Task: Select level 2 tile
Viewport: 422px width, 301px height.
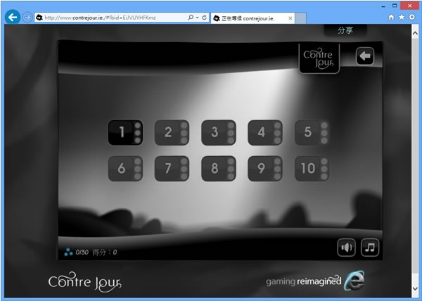Action: [172, 132]
